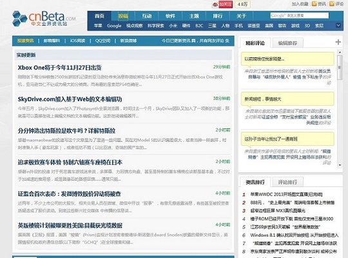Open the 互动 nav tab
The width and height of the screenshot is (348, 258).
147,16
